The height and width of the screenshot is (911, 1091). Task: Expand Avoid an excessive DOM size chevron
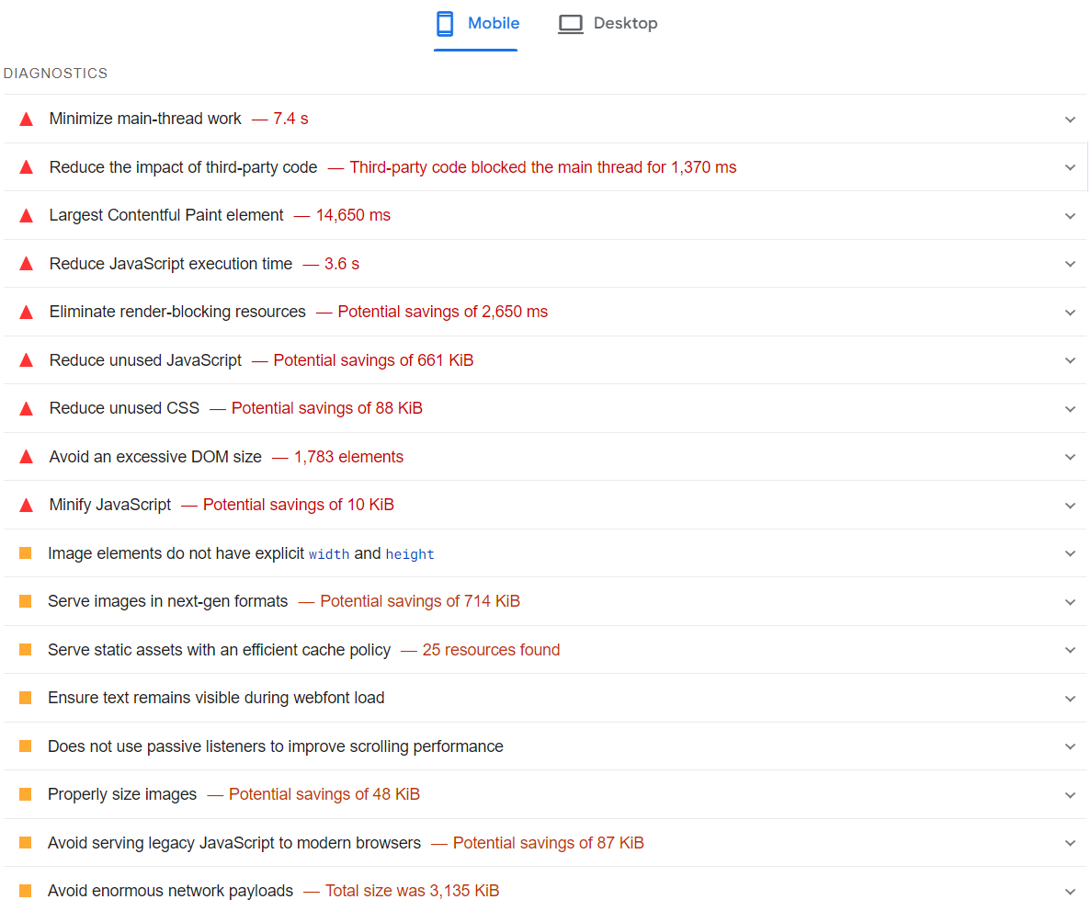[x=1070, y=457]
